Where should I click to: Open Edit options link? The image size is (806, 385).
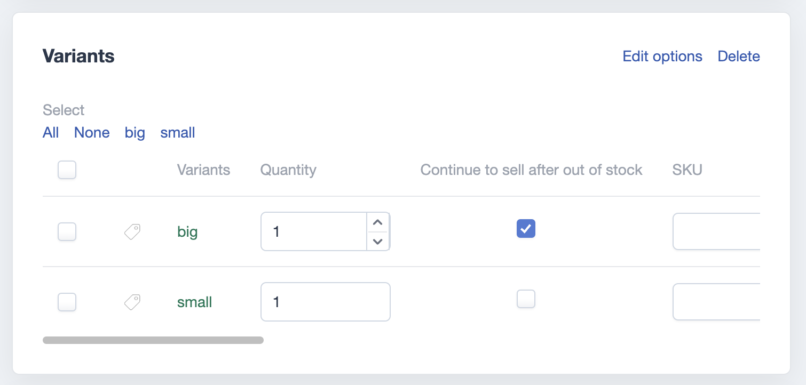(x=662, y=56)
